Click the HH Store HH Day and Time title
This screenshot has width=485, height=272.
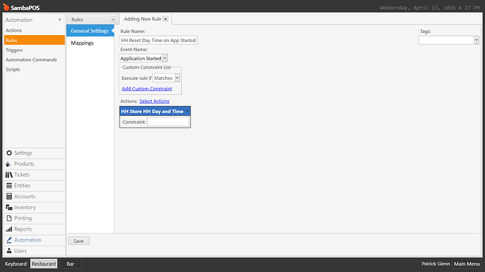(x=153, y=111)
